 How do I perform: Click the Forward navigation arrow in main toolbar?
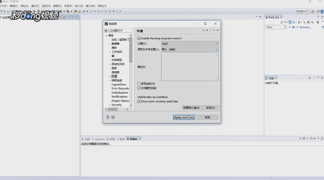[117, 12]
